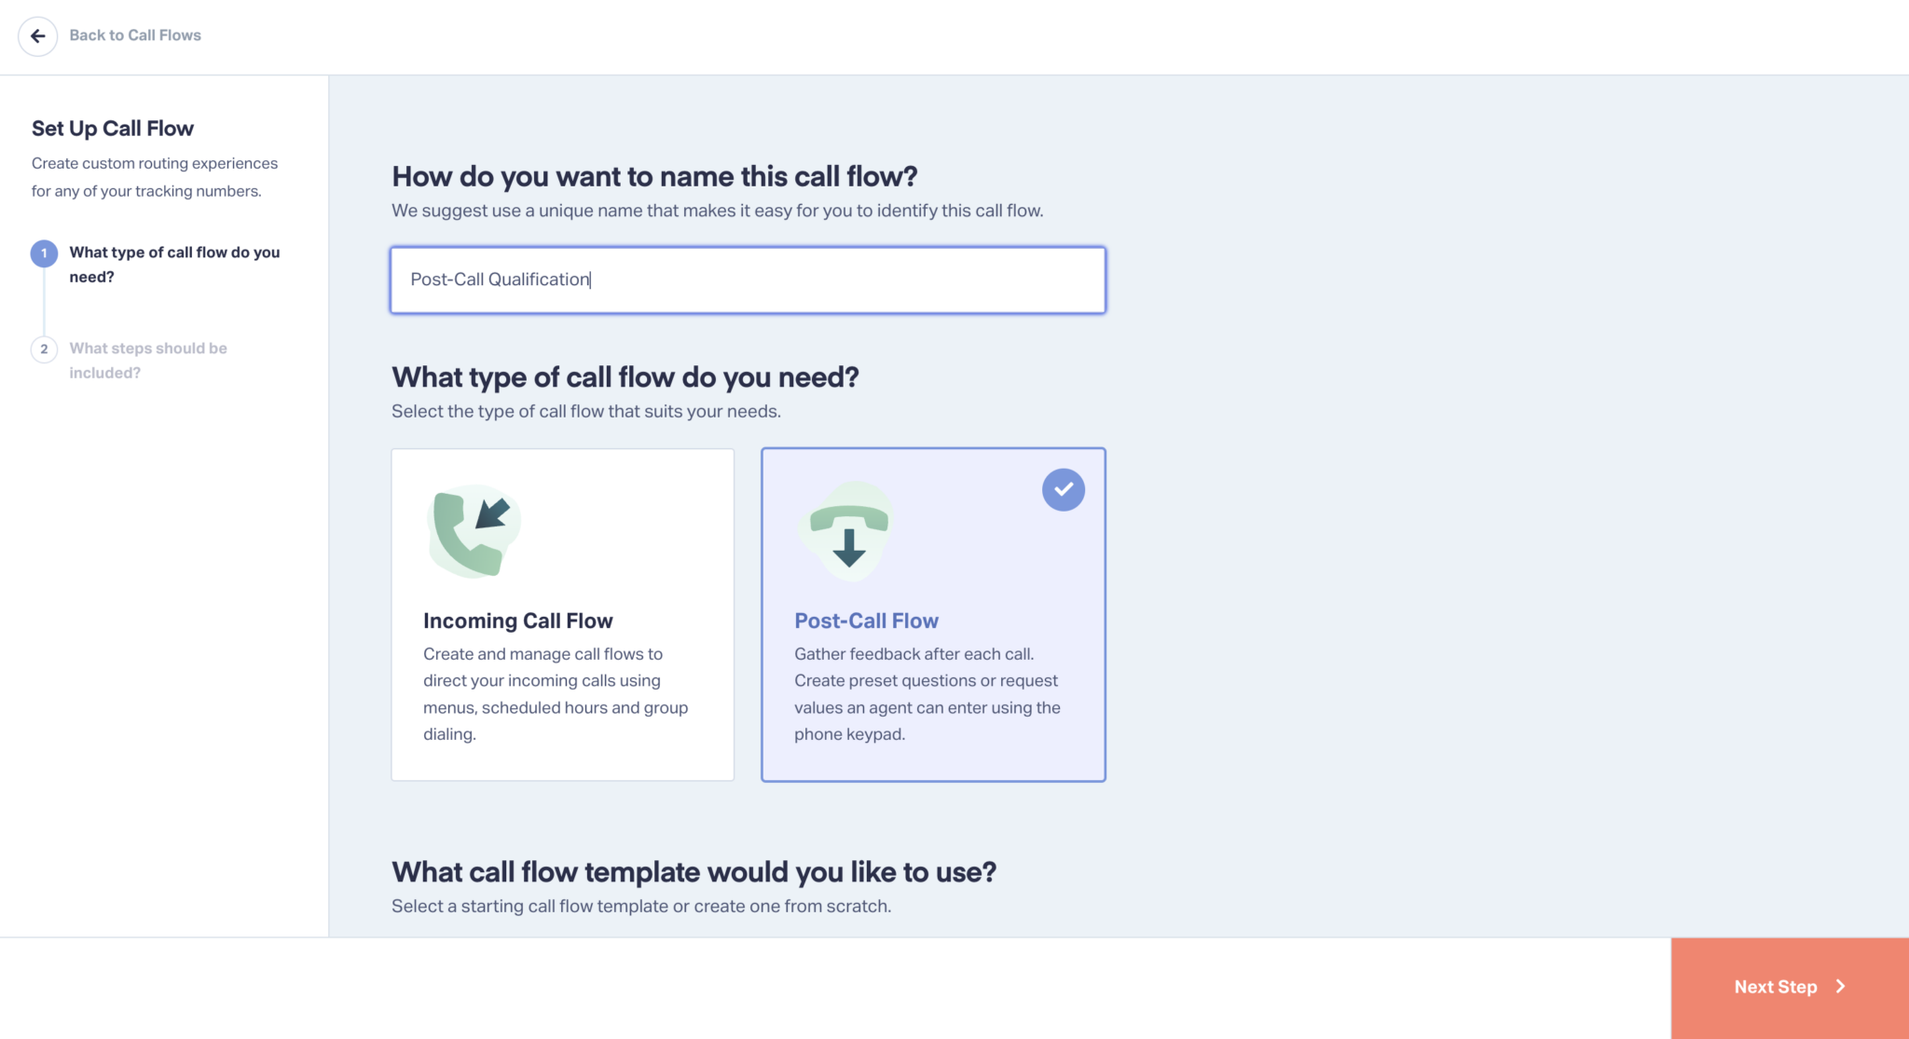Select the Incoming Call Flow title

[518, 621]
